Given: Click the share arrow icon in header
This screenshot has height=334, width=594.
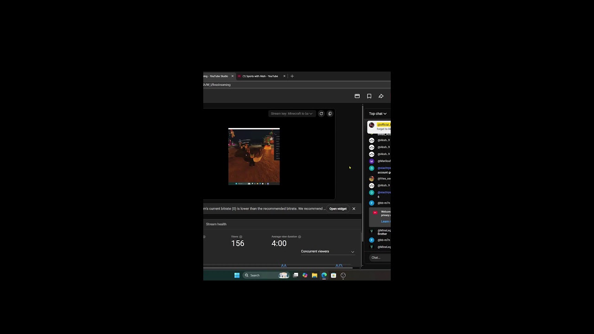Looking at the screenshot, I should coord(381,96).
